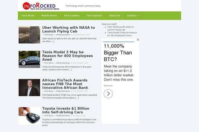Click sidebar link Tesla Model 3 May be Reason

(x=122, y=34)
